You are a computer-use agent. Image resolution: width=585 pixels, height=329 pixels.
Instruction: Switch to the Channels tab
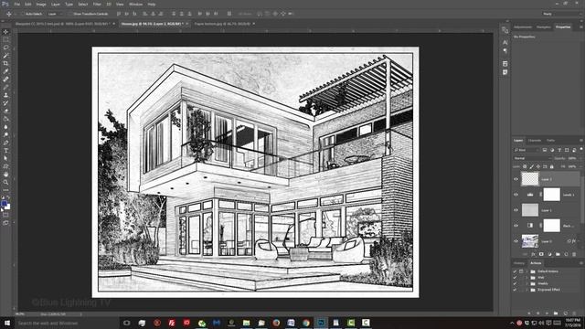(x=534, y=140)
